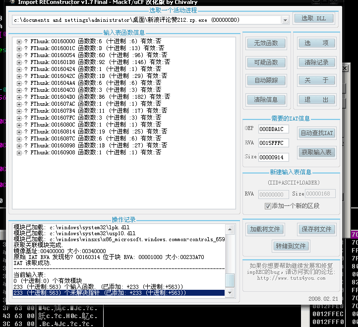
Task: Click the 无效函数 button
Action: coord(266,43)
